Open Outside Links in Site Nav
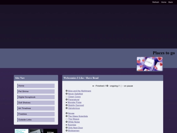 point(36,120)
